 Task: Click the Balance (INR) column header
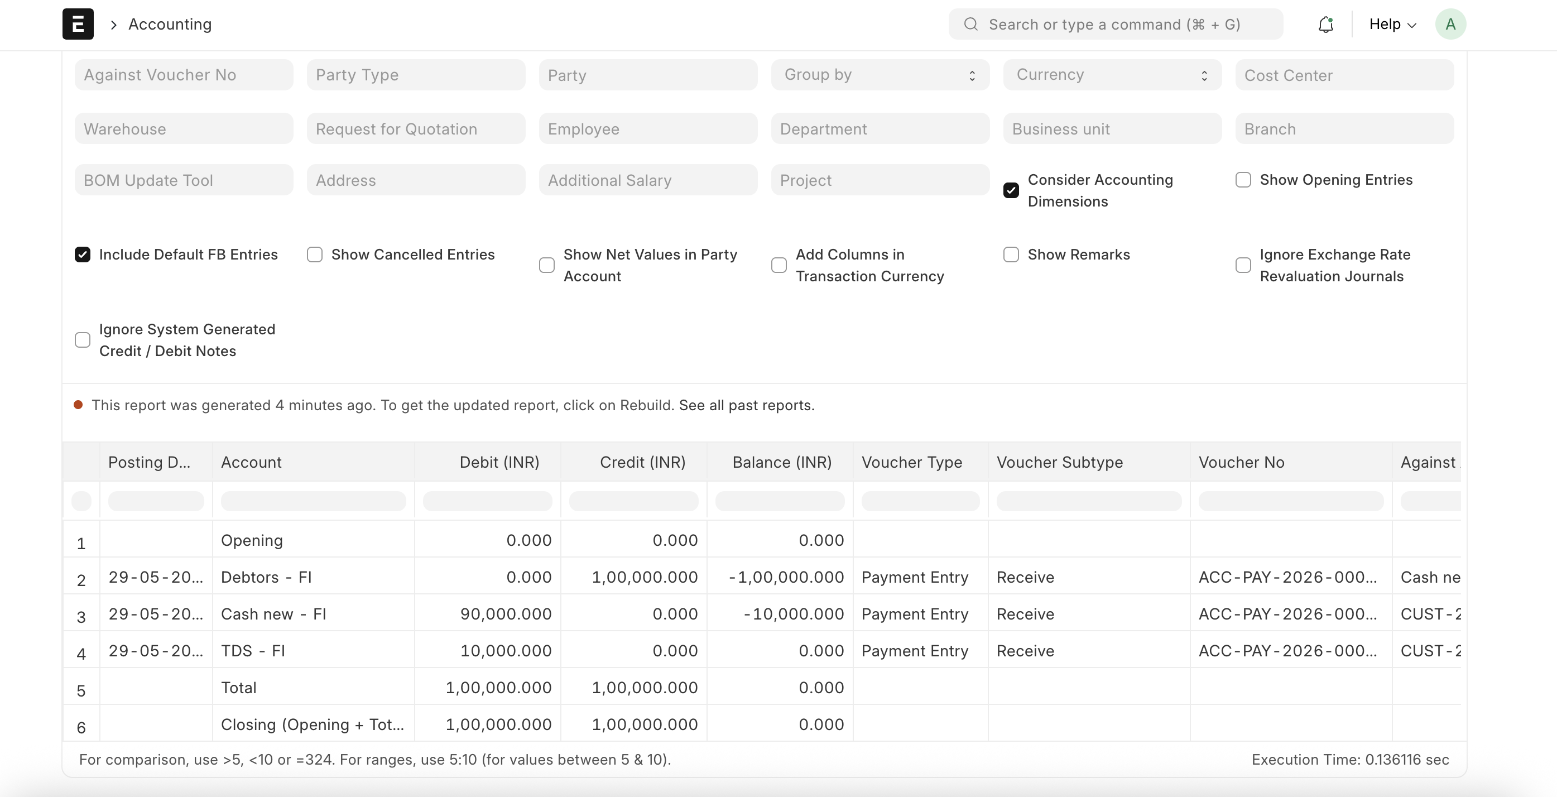780,463
